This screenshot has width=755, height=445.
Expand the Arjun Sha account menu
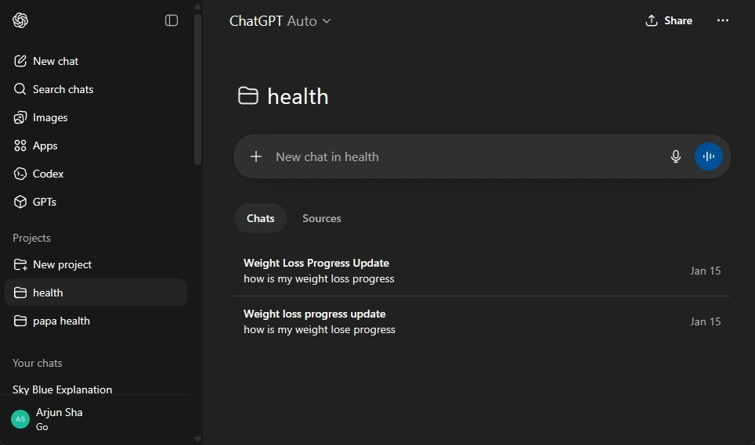click(59, 418)
